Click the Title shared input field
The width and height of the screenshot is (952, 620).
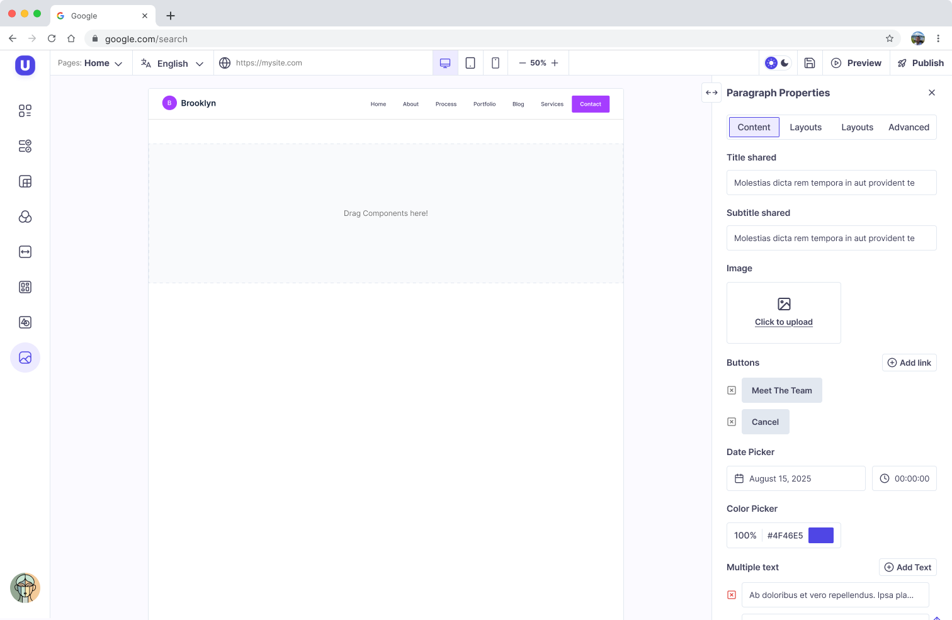click(831, 183)
